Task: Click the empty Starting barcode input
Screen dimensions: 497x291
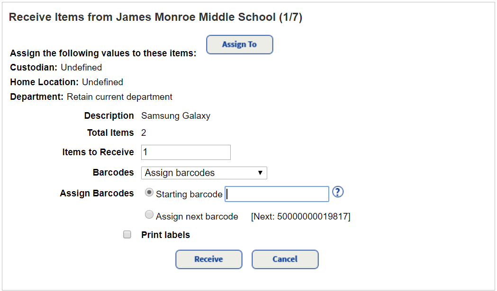Action: pos(277,194)
